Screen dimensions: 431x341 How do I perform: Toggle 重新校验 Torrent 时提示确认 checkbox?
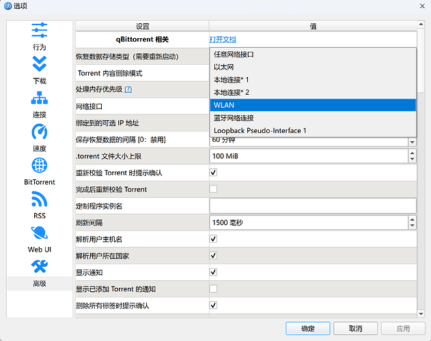[213, 173]
